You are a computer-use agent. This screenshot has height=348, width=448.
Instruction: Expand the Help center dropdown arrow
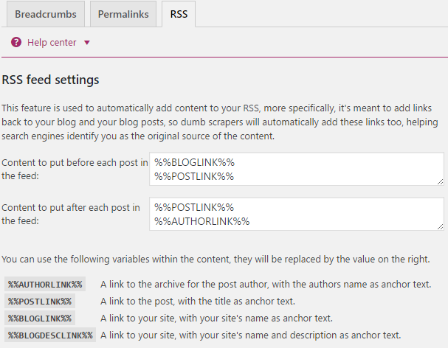coord(87,43)
